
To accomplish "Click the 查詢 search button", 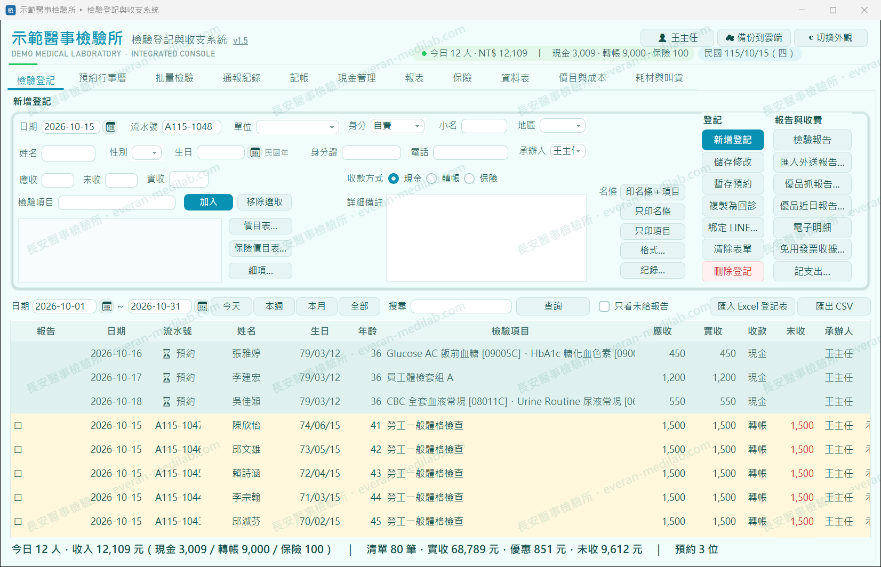I will point(553,306).
